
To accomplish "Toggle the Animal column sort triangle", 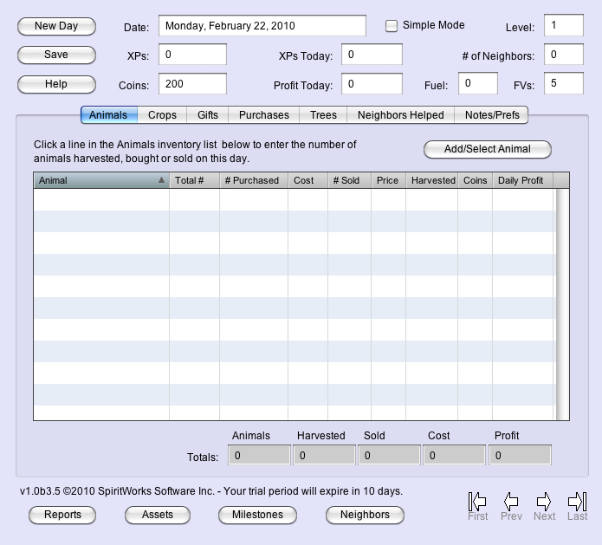I will 162,179.
